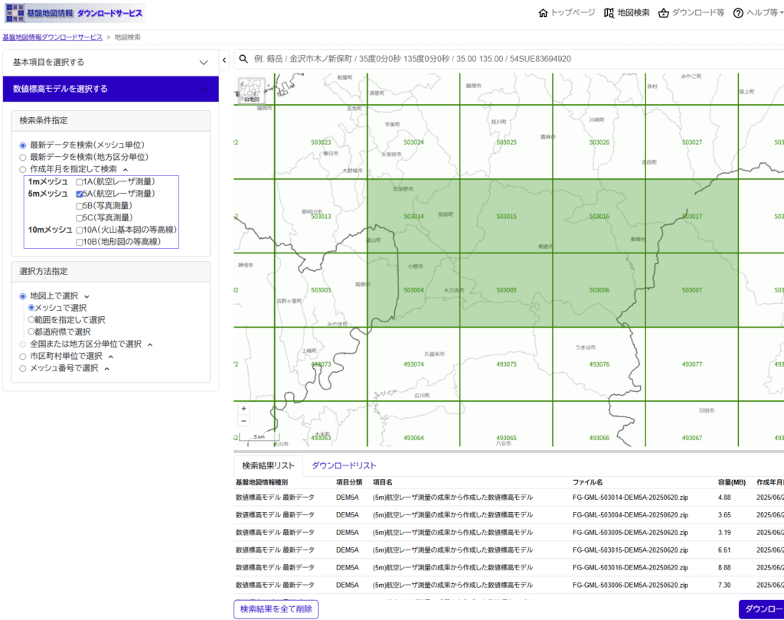Screen dimensions: 784x620
Task: Go to Top Page home icon
Action: coord(544,13)
